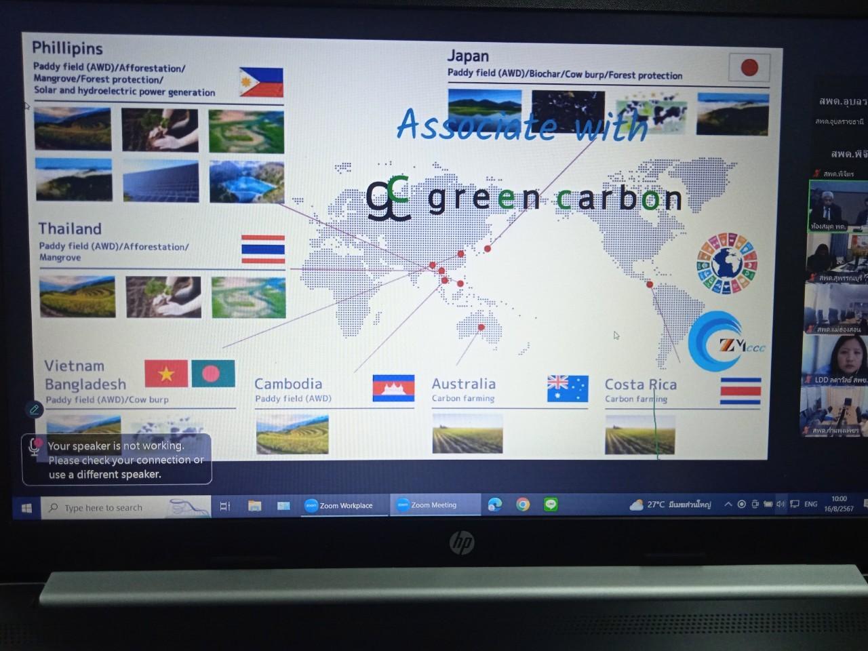The image size is (868, 651).
Task: Click the SDG colour wheel globe logo
Action: [727, 264]
